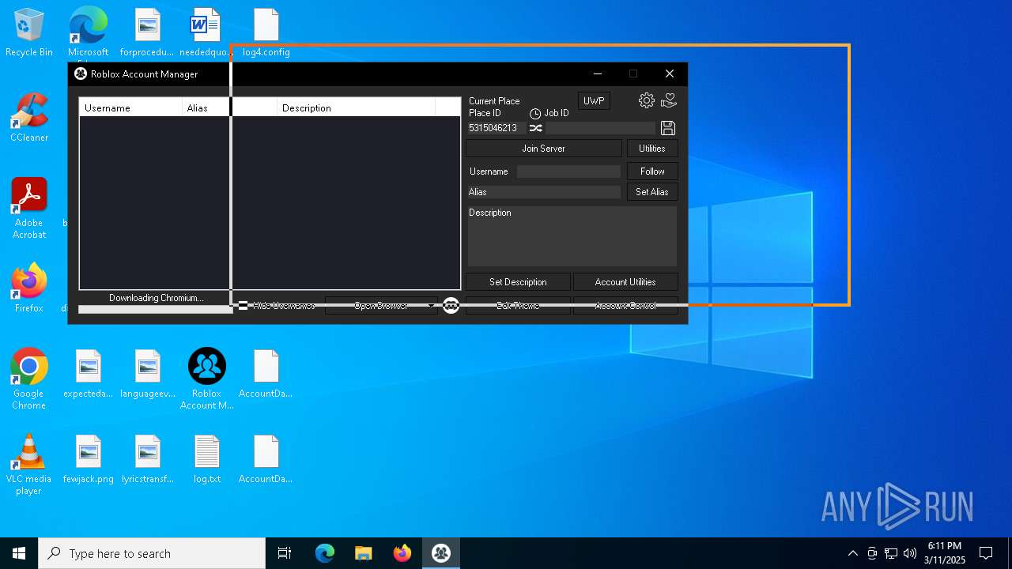Click the Downloading Chromium status text
The width and height of the screenshot is (1012, 569).
(157, 298)
